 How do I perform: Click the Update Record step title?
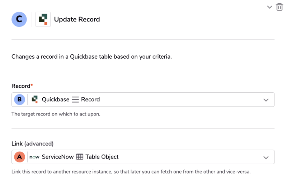(x=77, y=19)
